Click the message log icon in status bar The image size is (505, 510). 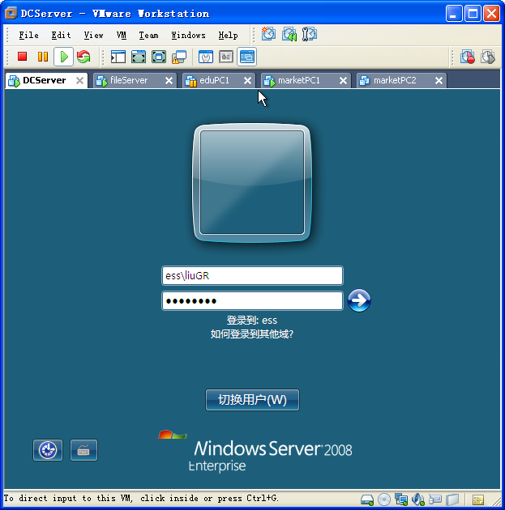click(478, 499)
